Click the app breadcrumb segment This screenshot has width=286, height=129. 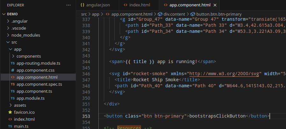click(x=96, y=14)
